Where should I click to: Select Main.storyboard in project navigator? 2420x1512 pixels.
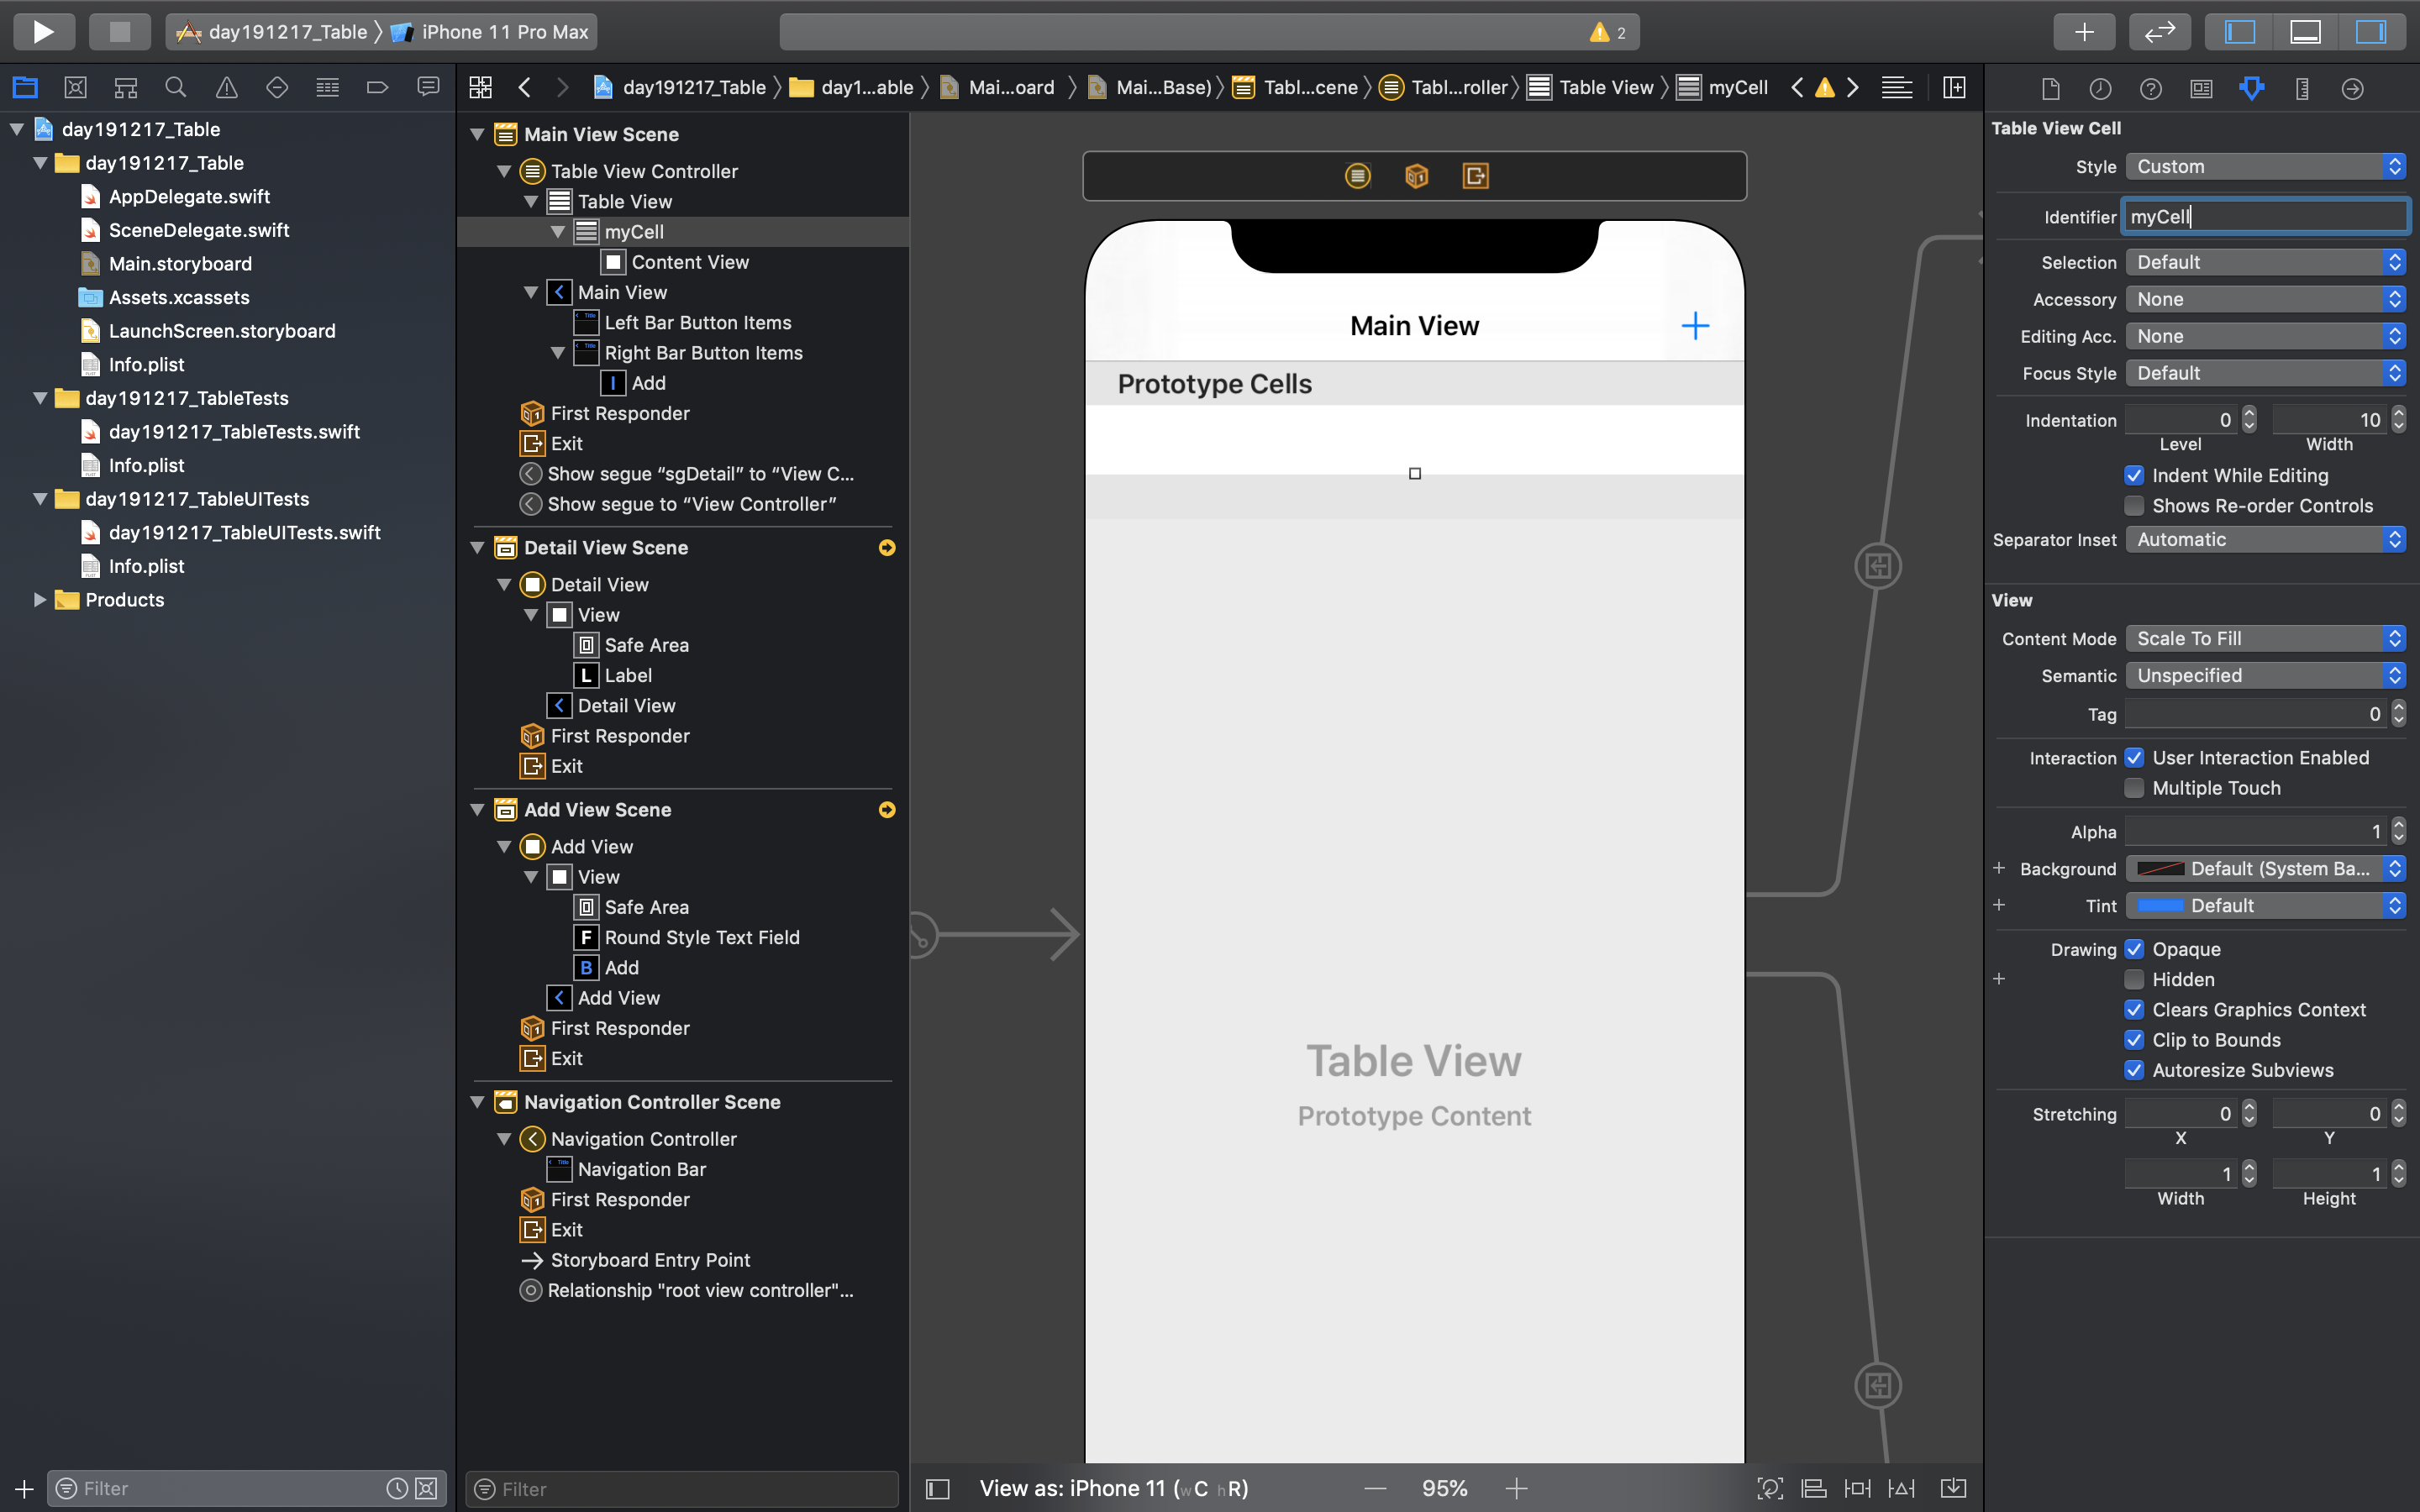click(x=180, y=264)
